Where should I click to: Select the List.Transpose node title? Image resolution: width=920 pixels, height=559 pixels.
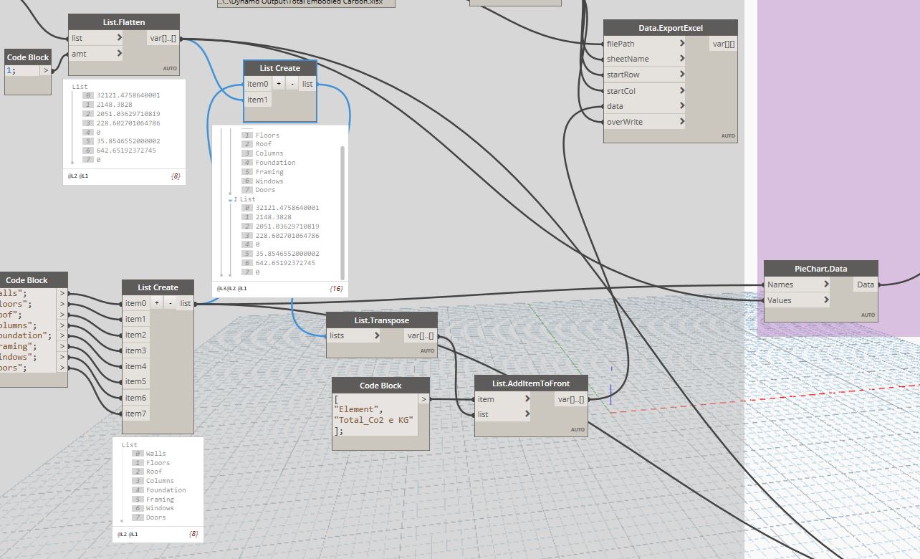pyautogui.click(x=381, y=320)
